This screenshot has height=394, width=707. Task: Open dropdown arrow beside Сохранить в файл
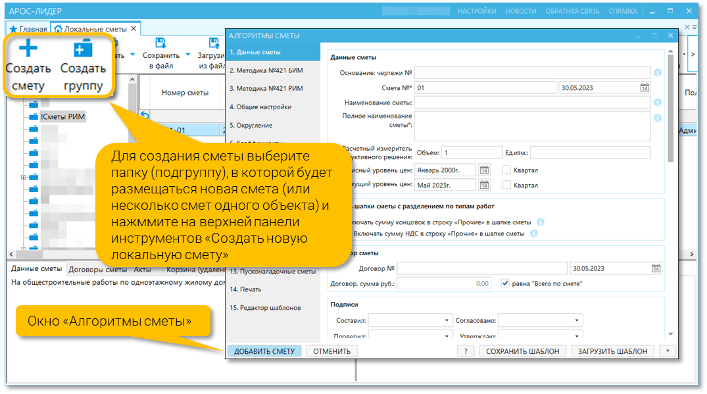pyautogui.click(x=187, y=55)
